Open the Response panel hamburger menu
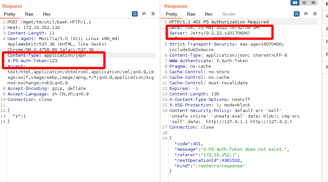This screenshot has width=328, height=182. tap(315, 14)
